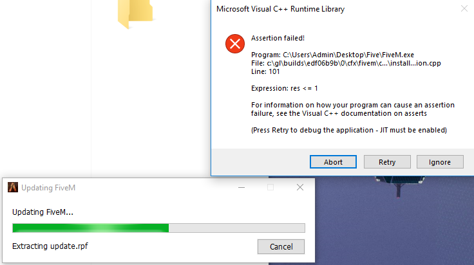Viewport: 474px width, 265px height.
Task: Click the 'Line: 101' text
Action: point(265,71)
